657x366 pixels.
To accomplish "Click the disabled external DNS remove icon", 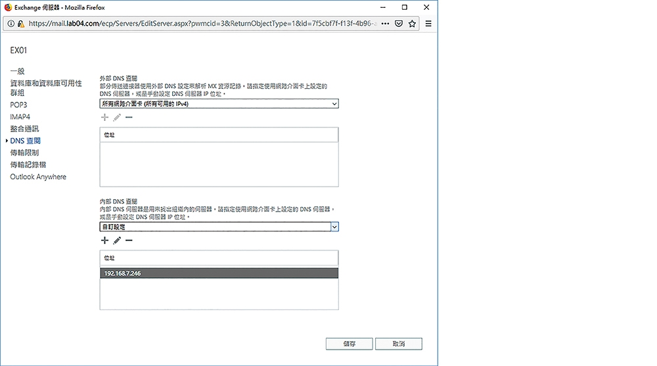I will 129,118.
